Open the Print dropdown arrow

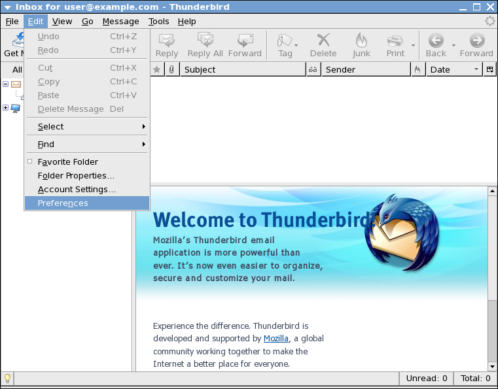[413, 45]
